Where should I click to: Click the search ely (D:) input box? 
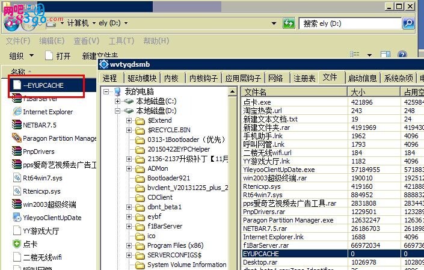pyautogui.click(x=350, y=23)
